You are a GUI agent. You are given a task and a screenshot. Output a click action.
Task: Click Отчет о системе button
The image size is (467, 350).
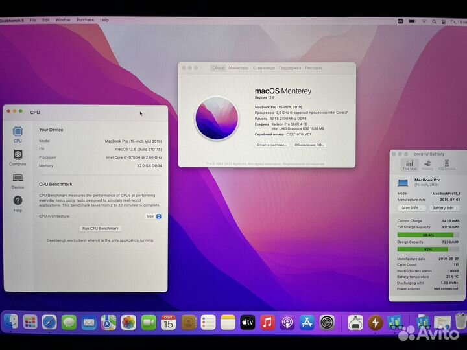pos(271,145)
